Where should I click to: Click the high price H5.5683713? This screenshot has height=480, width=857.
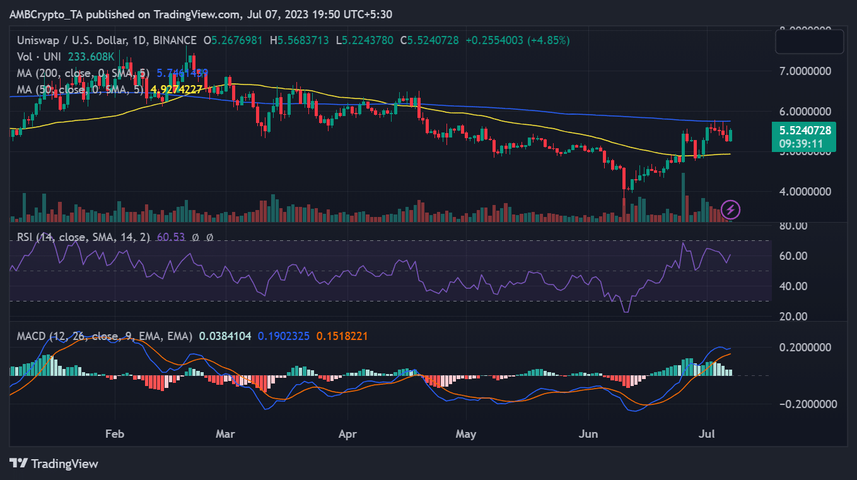pos(300,40)
